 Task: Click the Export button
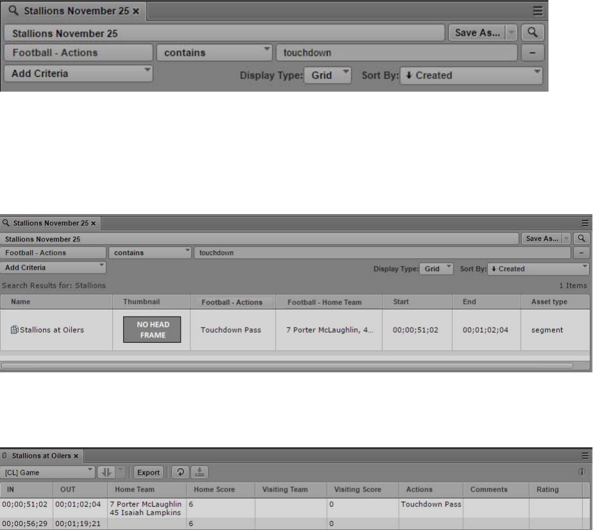pos(148,472)
